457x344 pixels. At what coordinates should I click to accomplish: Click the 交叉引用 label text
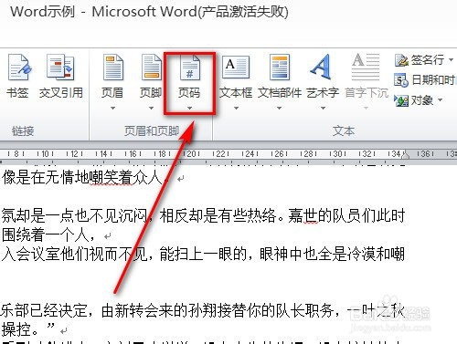(61, 93)
